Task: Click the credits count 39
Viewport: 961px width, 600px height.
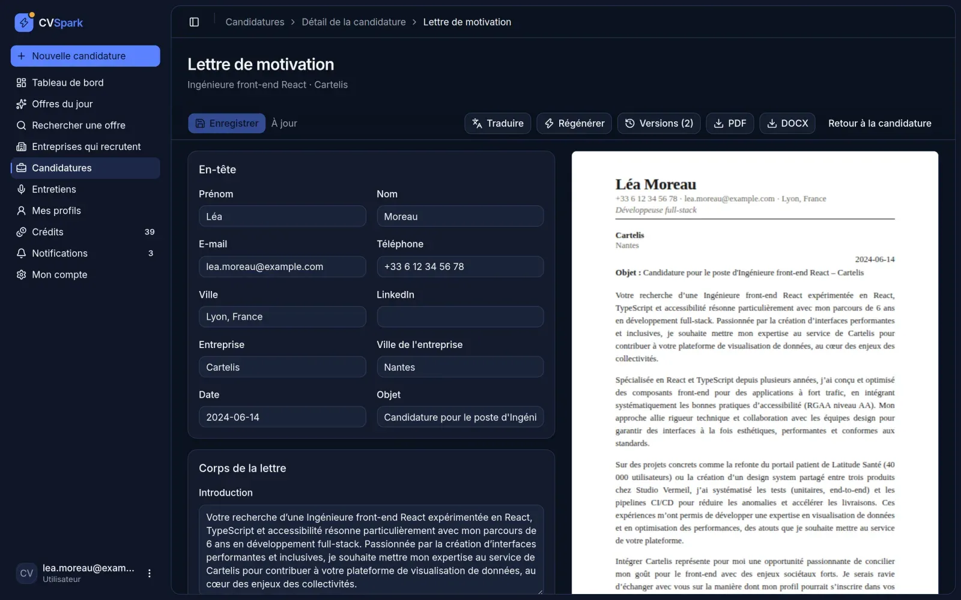Action: [150, 232]
